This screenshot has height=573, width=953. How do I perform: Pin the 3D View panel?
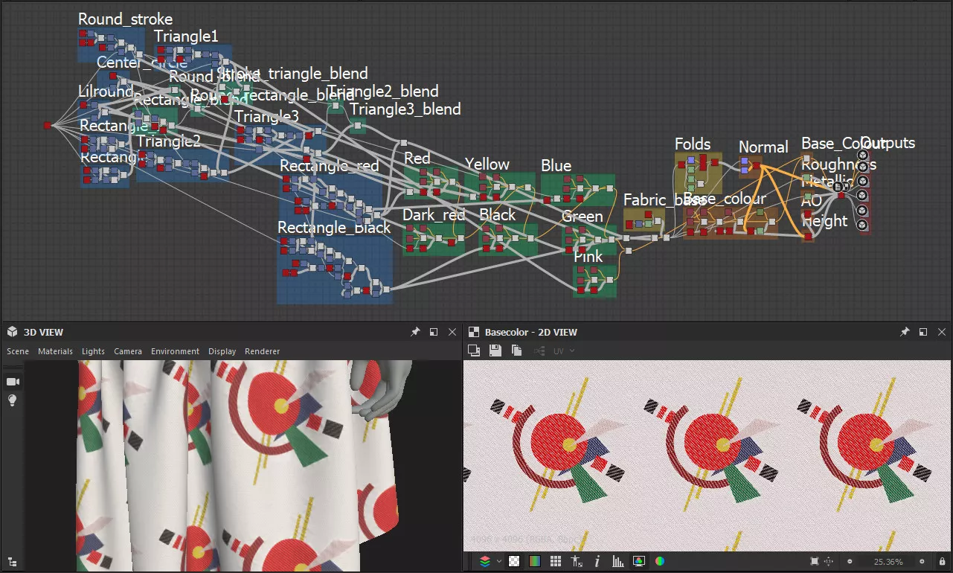click(x=415, y=332)
